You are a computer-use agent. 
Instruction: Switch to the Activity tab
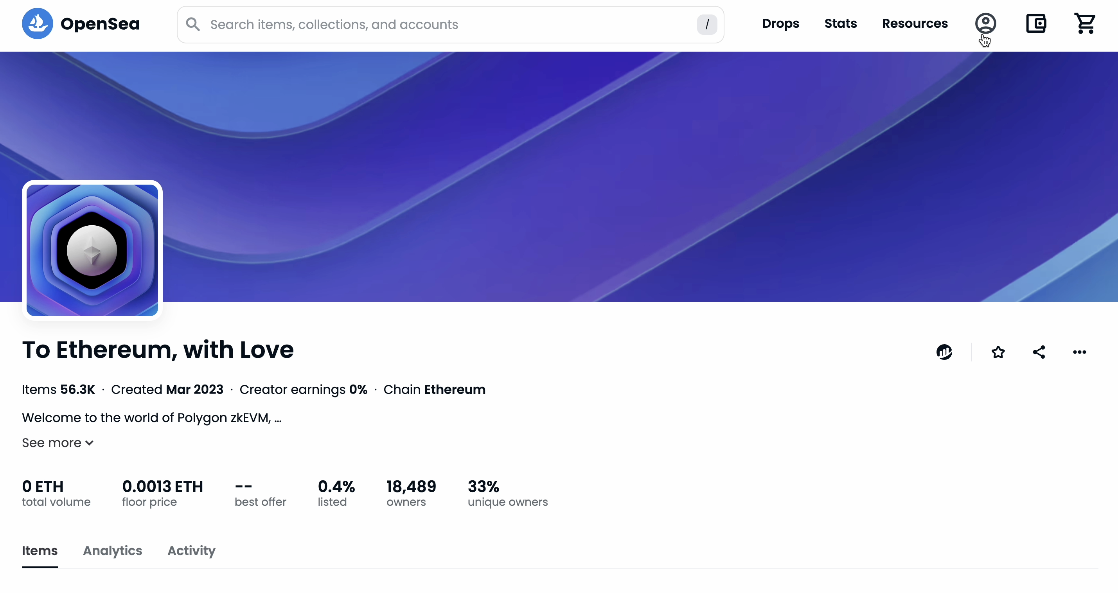click(x=191, y=550)
